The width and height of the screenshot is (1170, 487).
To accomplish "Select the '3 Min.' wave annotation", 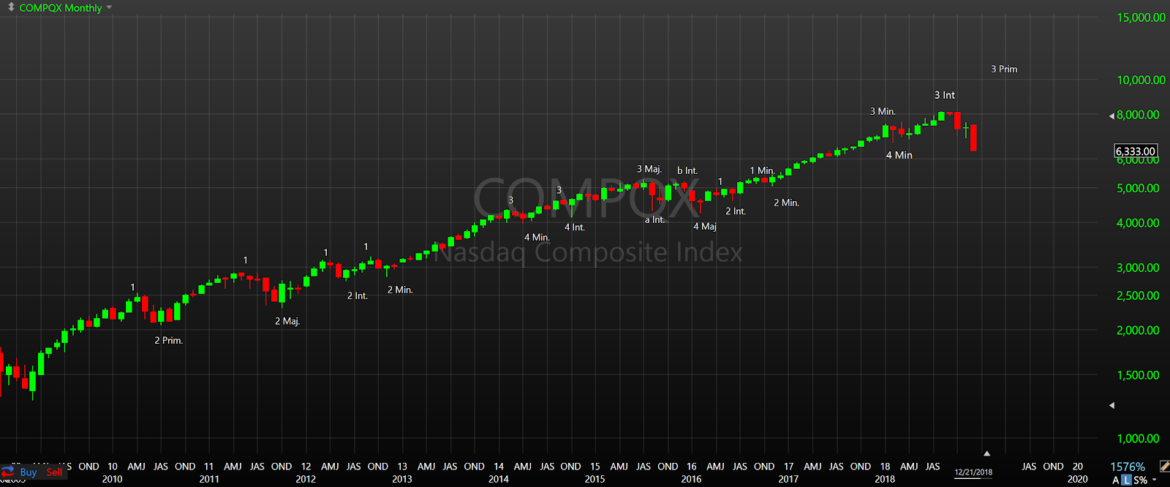I will click(x=883, y=111).
